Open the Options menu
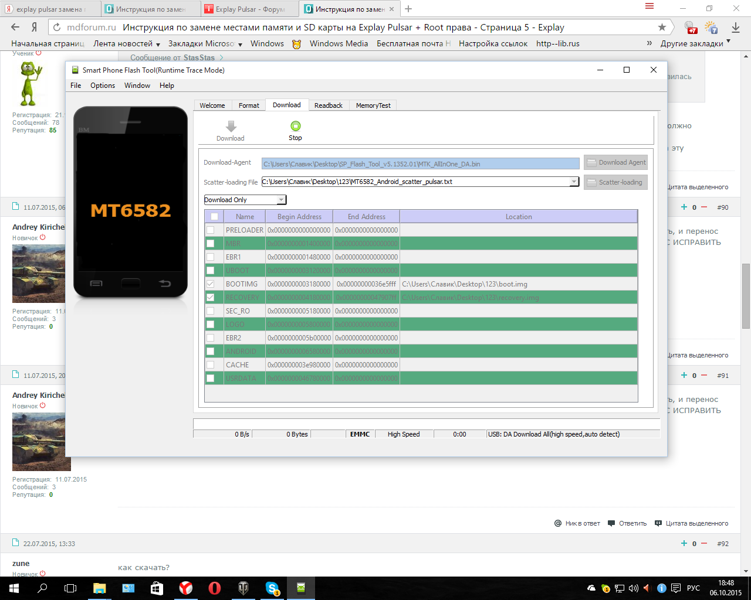 tap(103, 86)
